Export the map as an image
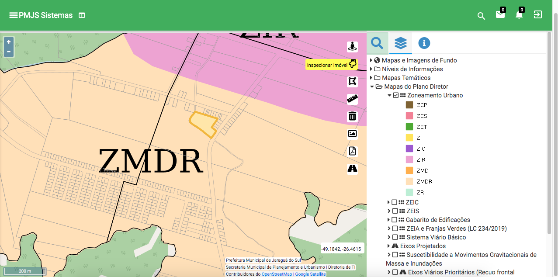The width and height of the screenshot is (558, 277). tap(352, 134)
